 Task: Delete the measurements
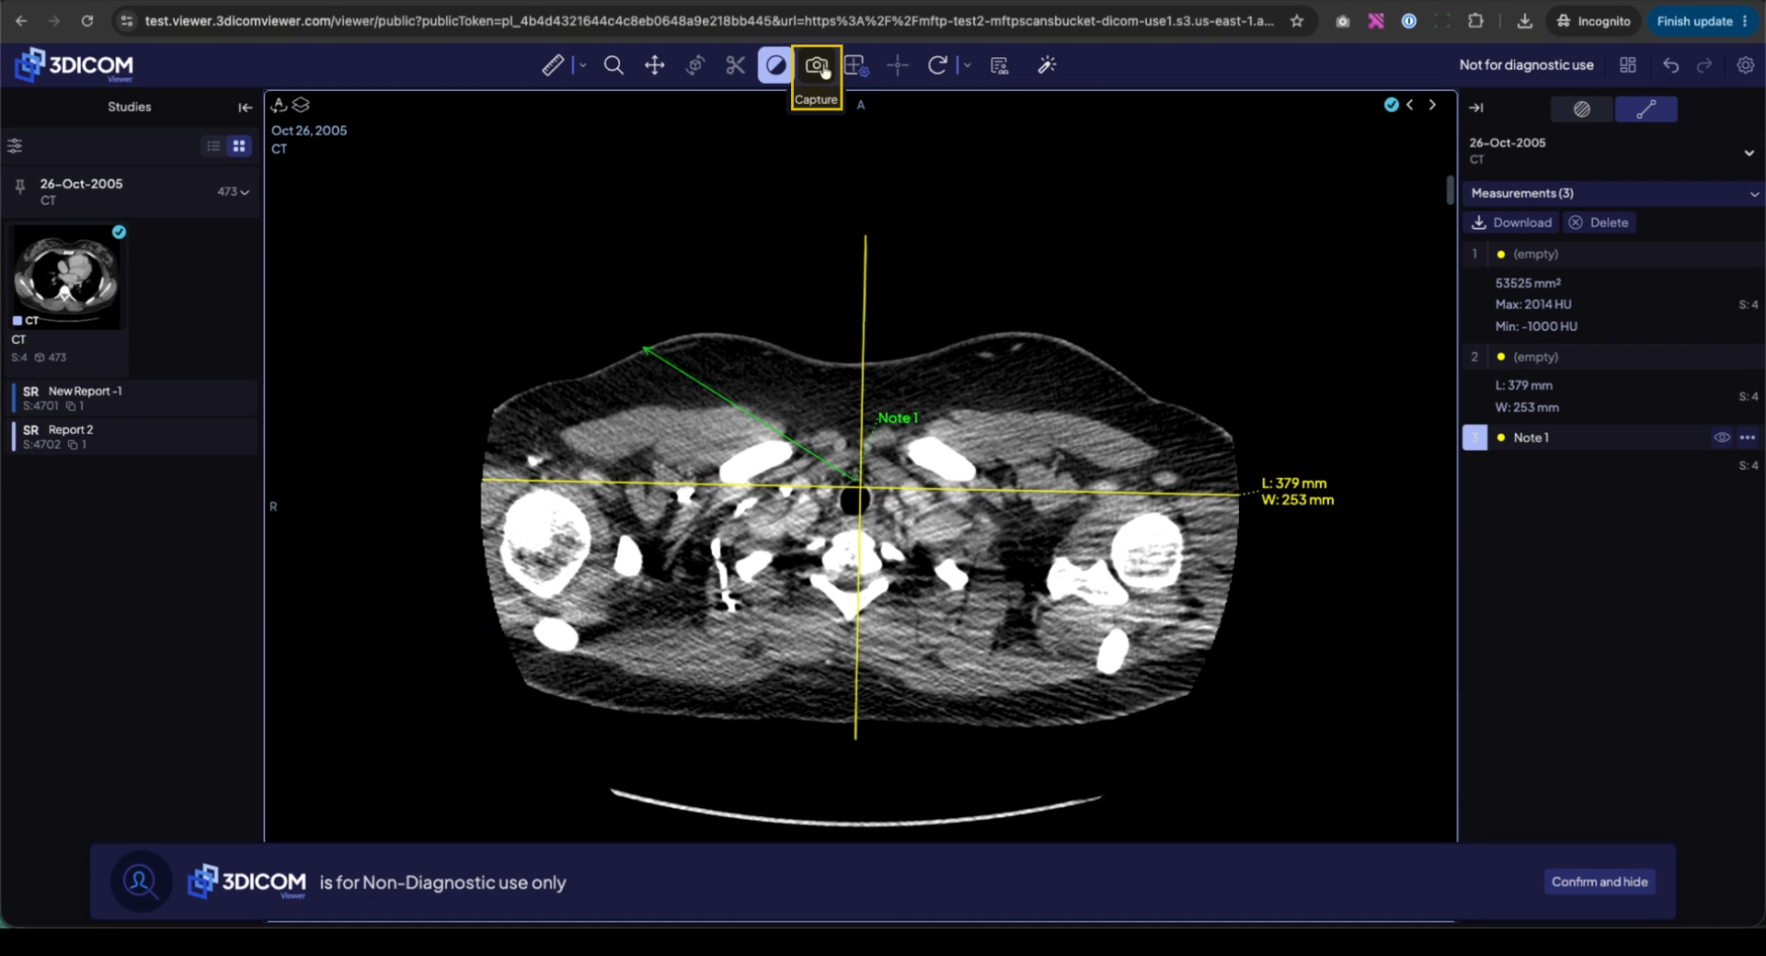click(x=1599, y=222)
